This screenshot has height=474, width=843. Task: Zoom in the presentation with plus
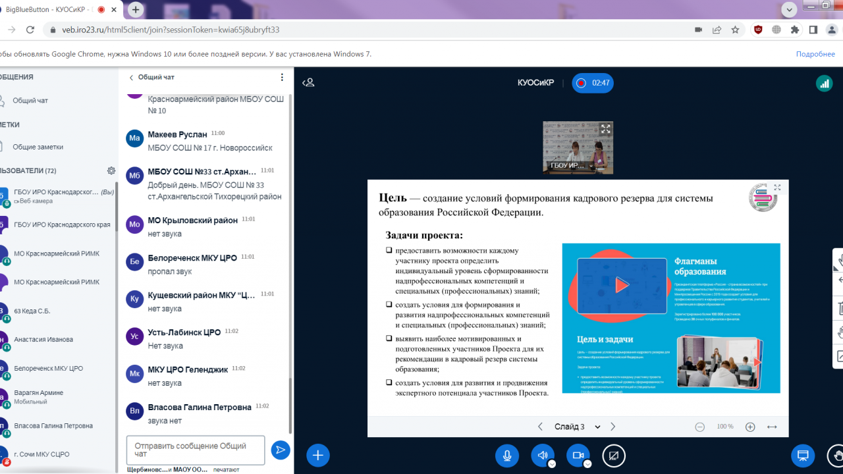pyautogui.click(x=750, y=427)
